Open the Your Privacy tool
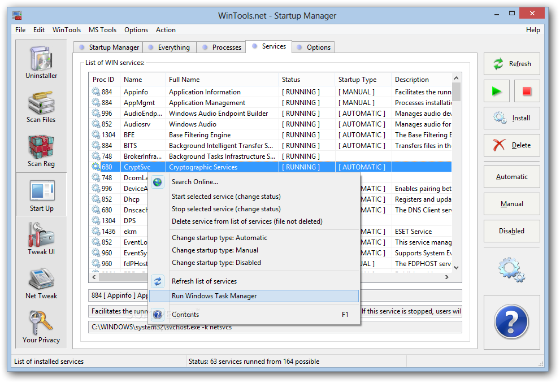Viewport: 560px width, 383px height. 41,327
